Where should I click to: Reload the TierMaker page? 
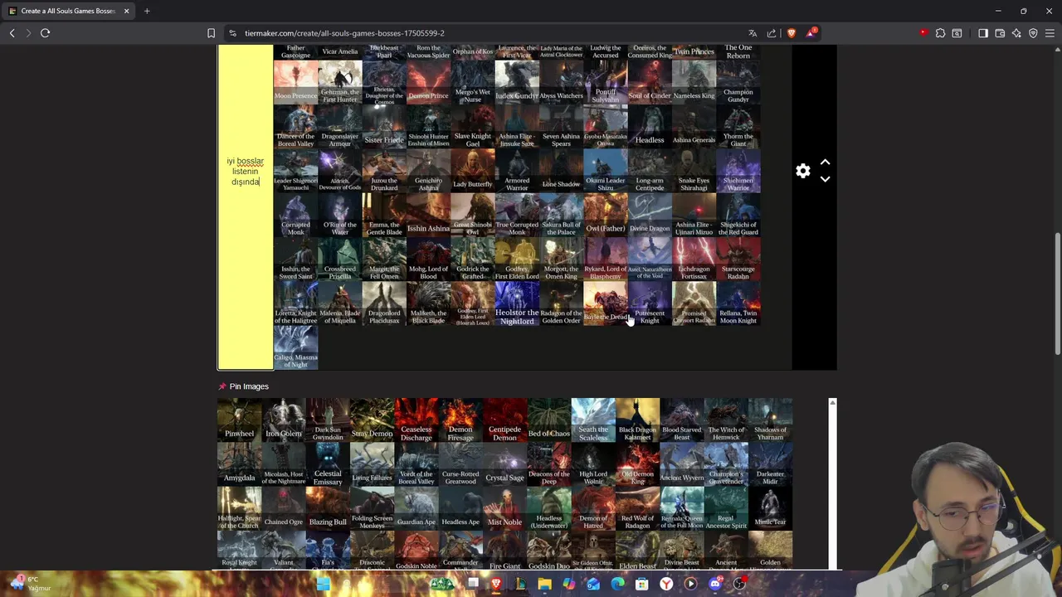[x=45, y=33]
